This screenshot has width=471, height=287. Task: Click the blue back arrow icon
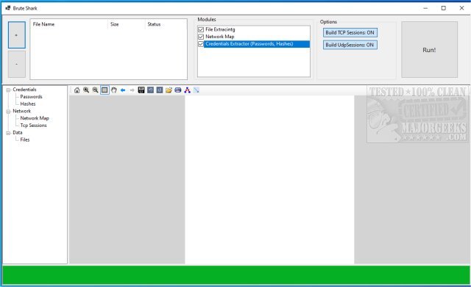[123, 90]
